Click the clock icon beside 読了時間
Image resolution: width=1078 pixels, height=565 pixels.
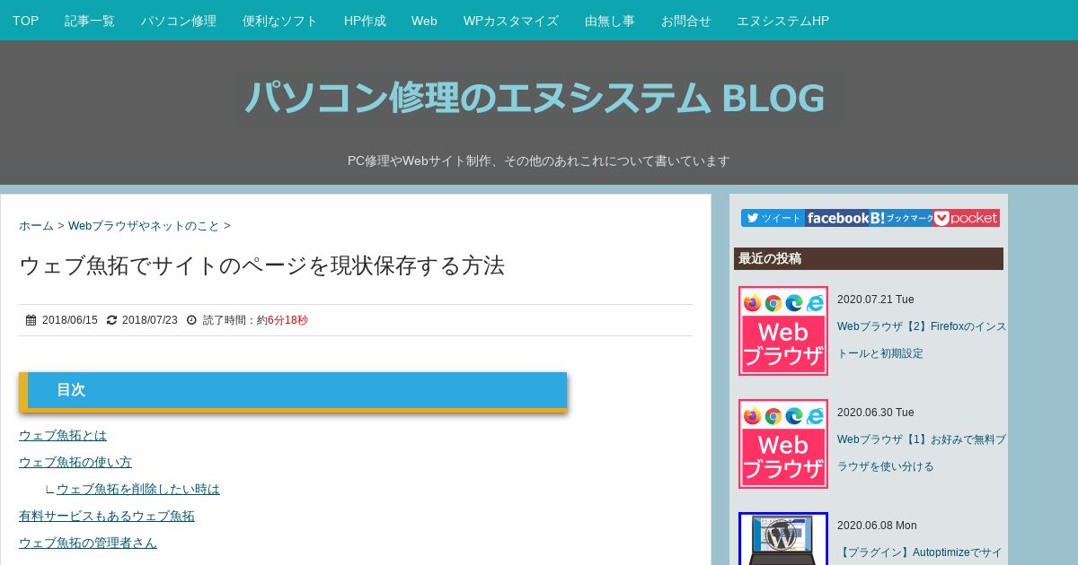pyautogui.click(x=191, y=320)
